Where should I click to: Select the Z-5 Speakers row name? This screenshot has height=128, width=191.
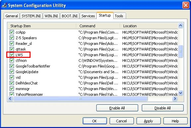pos(26,38)
